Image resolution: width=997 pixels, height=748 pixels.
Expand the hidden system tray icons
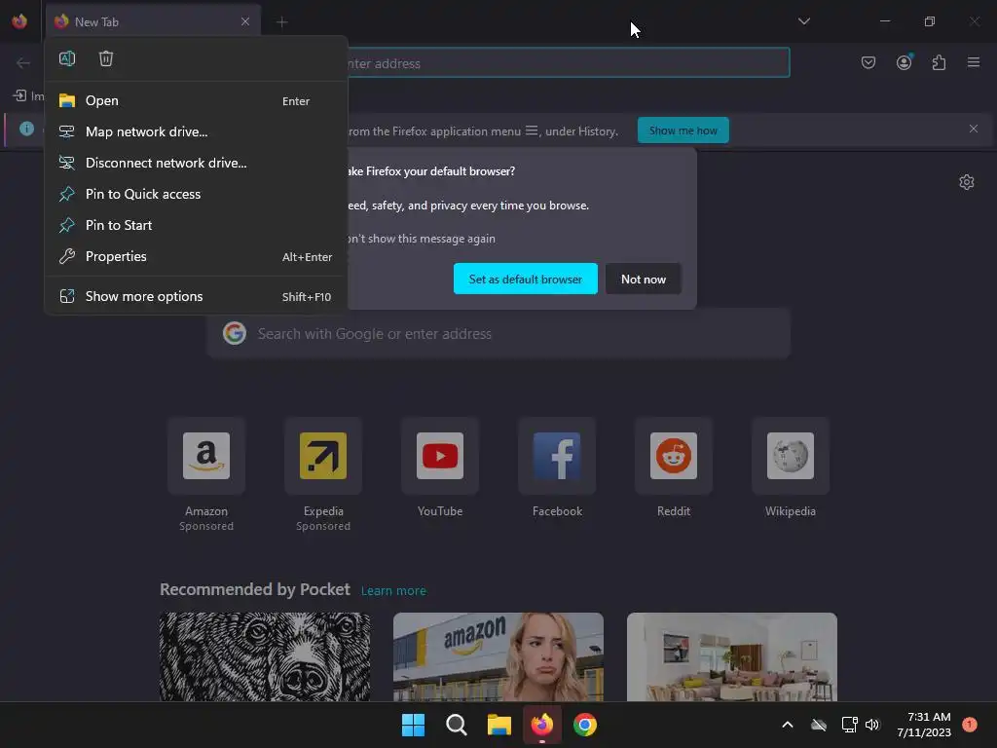tap(787, 725)
